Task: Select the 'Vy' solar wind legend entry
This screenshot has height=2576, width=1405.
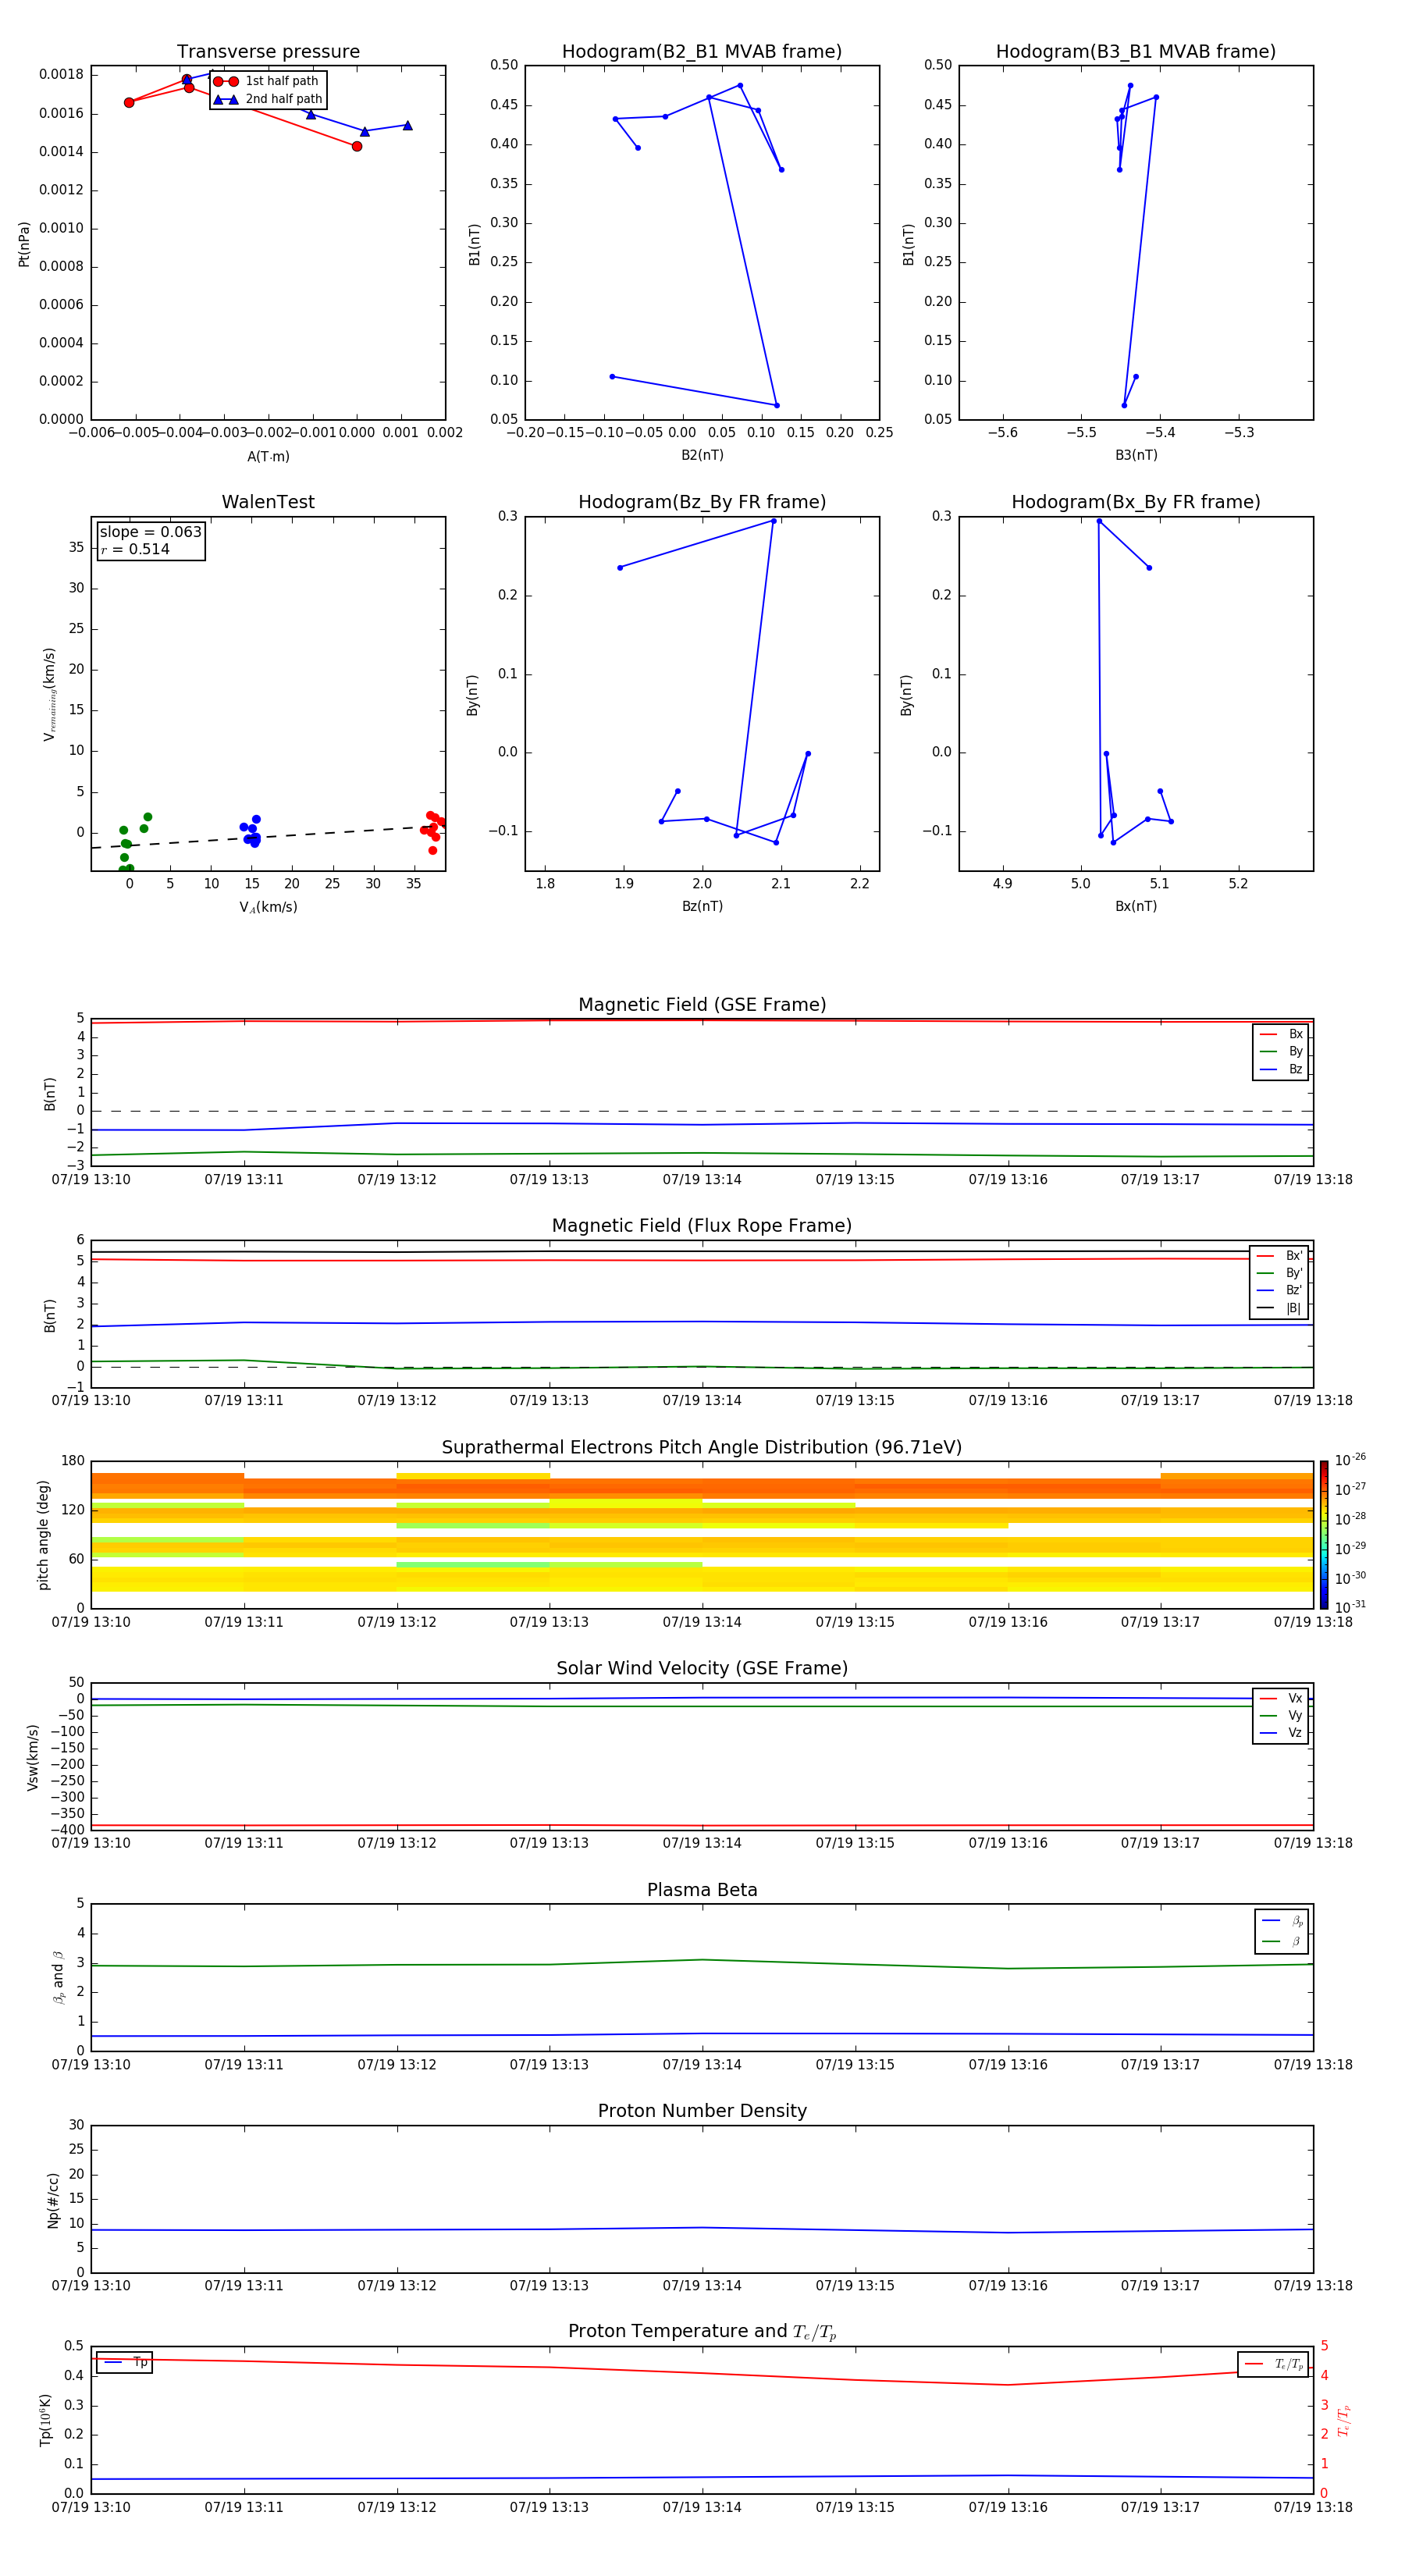Action: coord(1281,1715)
